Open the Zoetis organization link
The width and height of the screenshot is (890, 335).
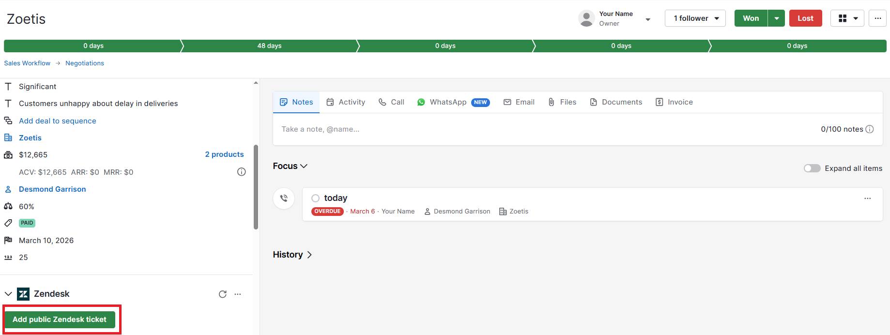30,138
